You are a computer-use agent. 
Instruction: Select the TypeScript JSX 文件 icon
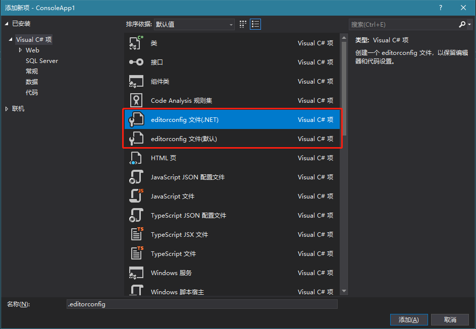(x=136, y=234)
